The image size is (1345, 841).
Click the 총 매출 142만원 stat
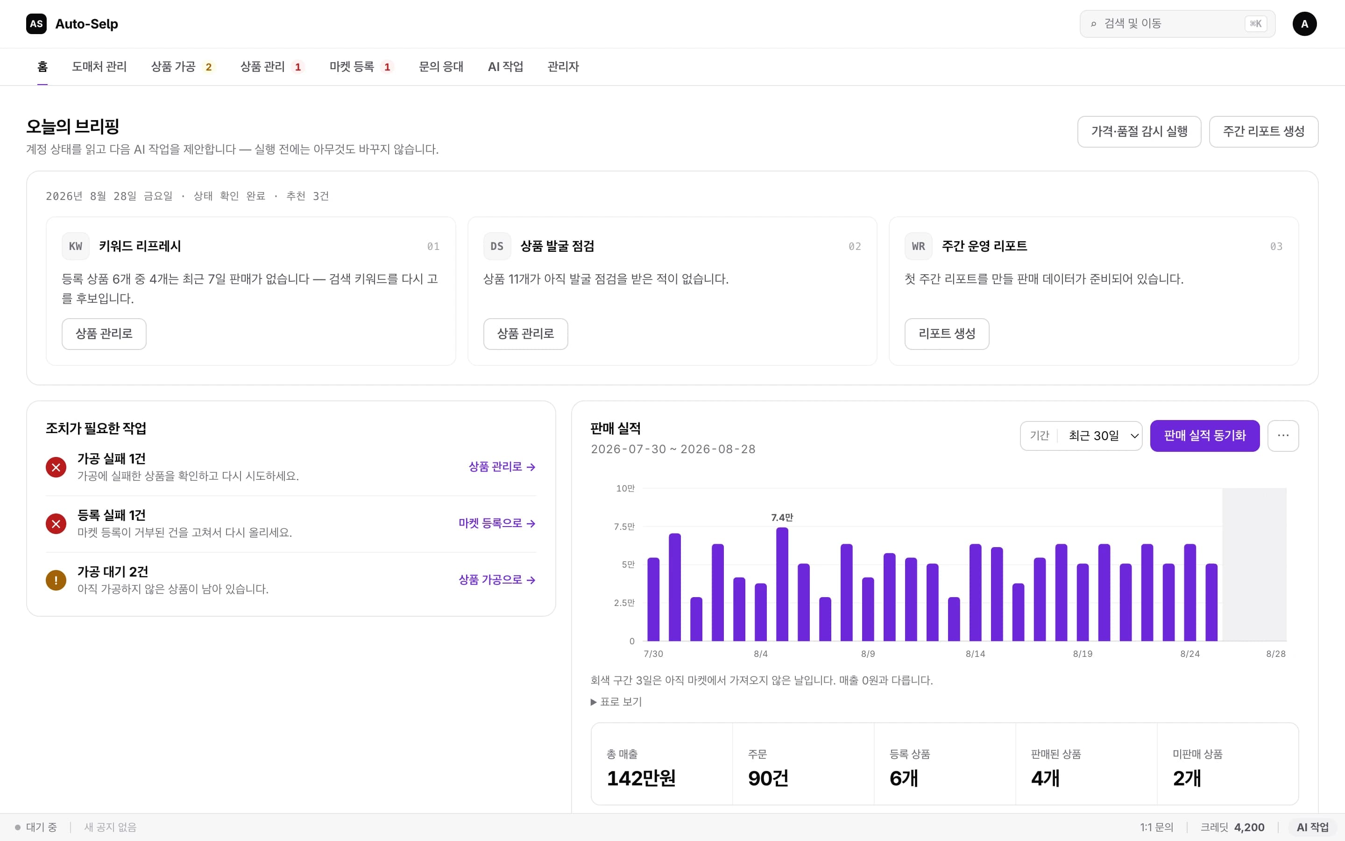(661, 764)
